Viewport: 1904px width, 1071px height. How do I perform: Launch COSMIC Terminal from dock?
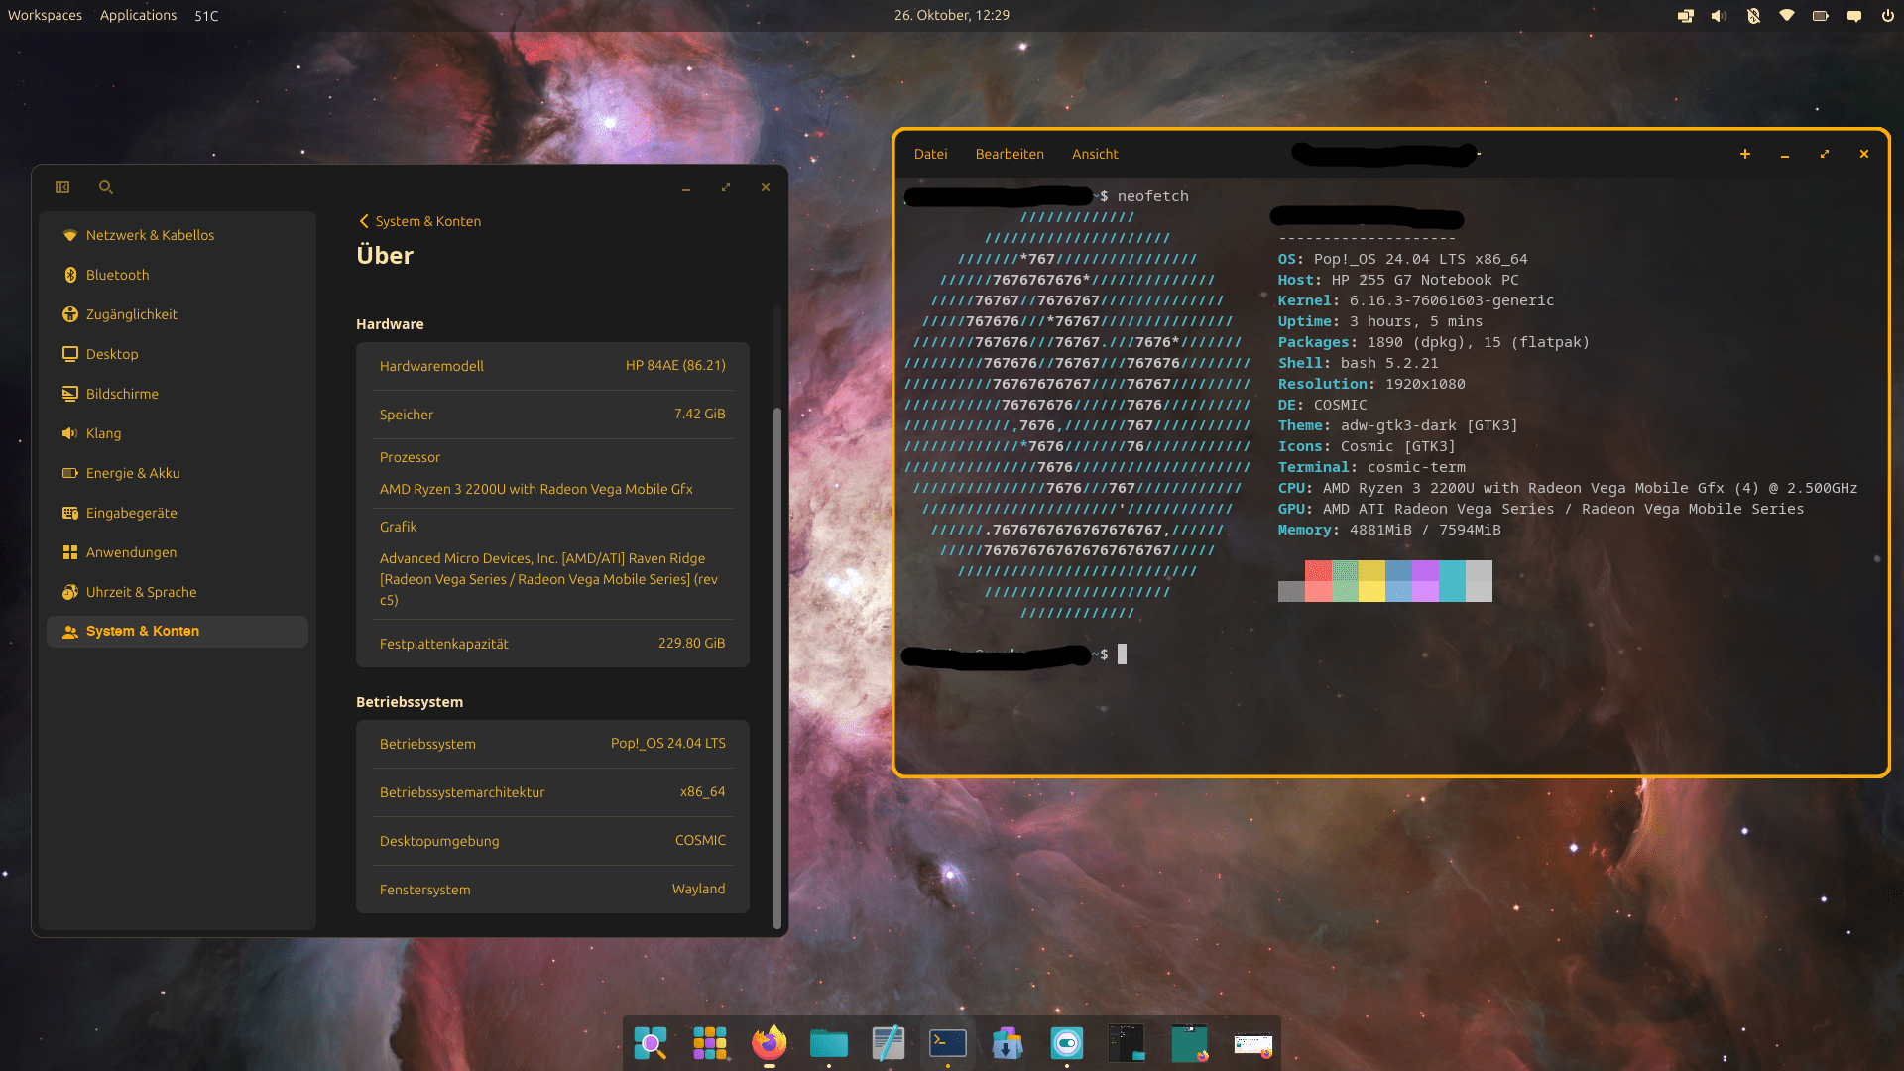coord(947,1043)
